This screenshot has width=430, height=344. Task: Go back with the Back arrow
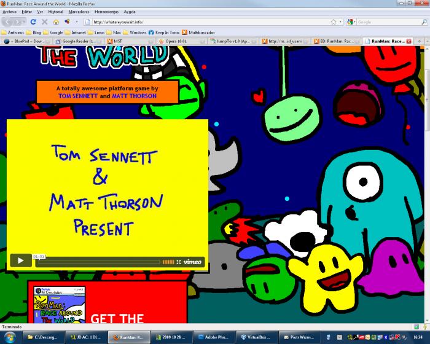click(7, 22)
